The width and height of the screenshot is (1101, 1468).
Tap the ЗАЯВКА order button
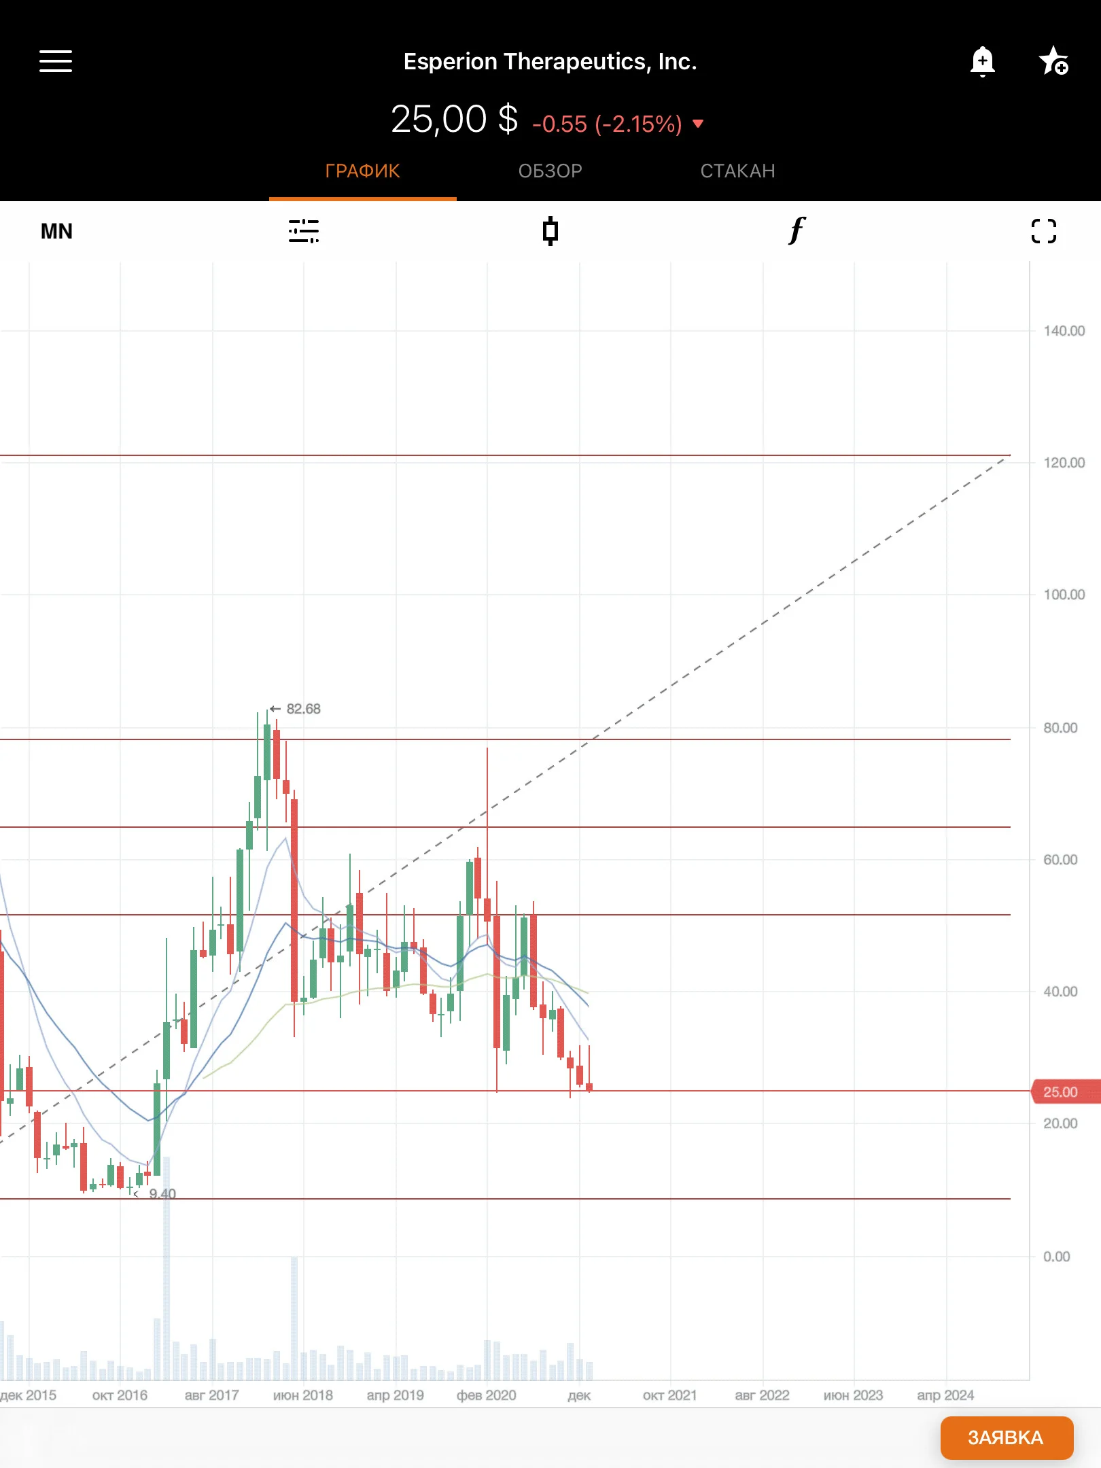(1007, 1437)
